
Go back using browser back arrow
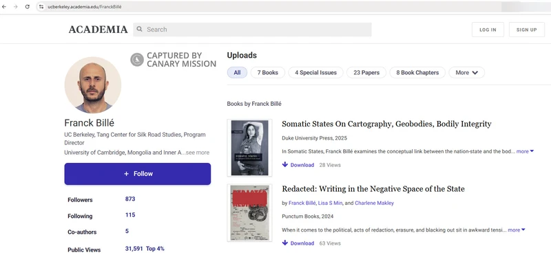coord(4,7)
